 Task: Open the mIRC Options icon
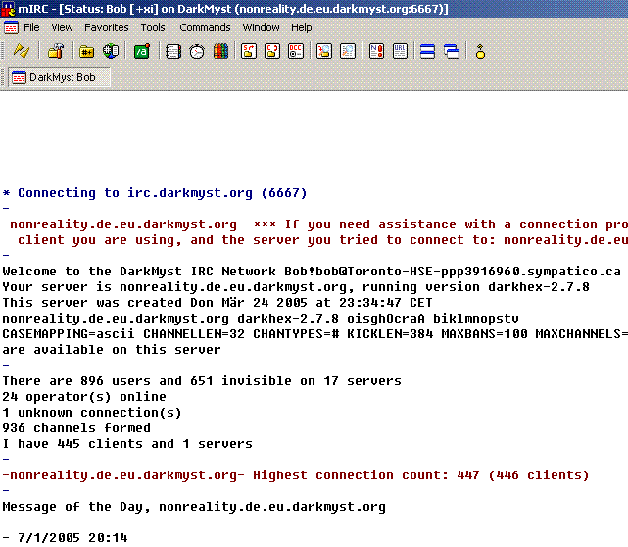click(56, 51)
